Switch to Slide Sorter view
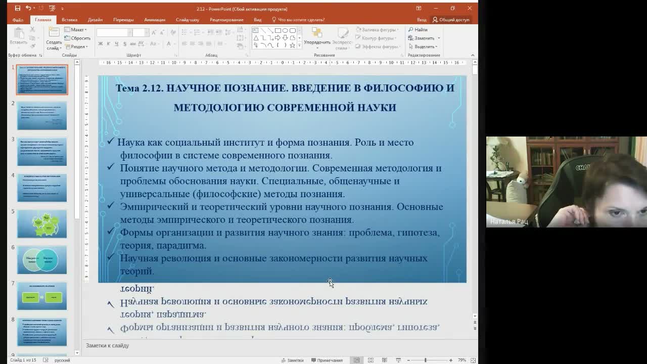This screenshot has height=364, width=647. [371, 360]
